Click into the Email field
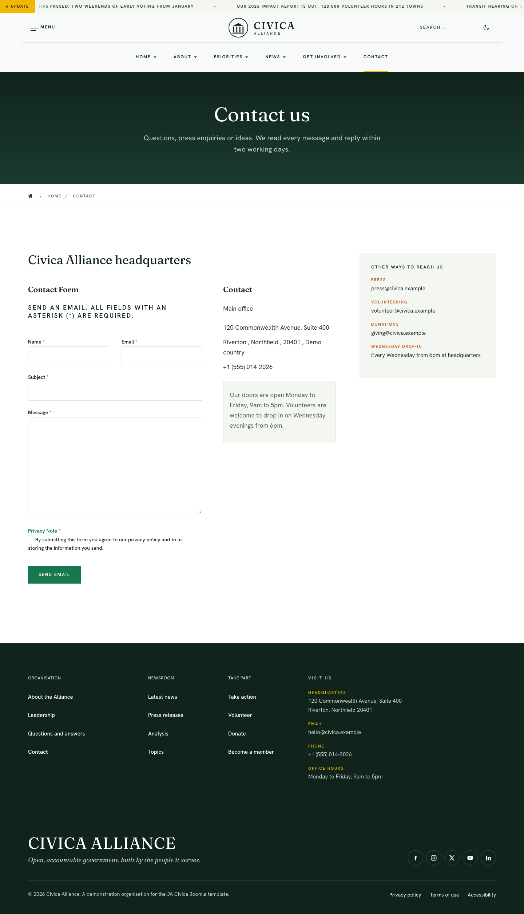524x914 pixels. [x=162, y=356]
